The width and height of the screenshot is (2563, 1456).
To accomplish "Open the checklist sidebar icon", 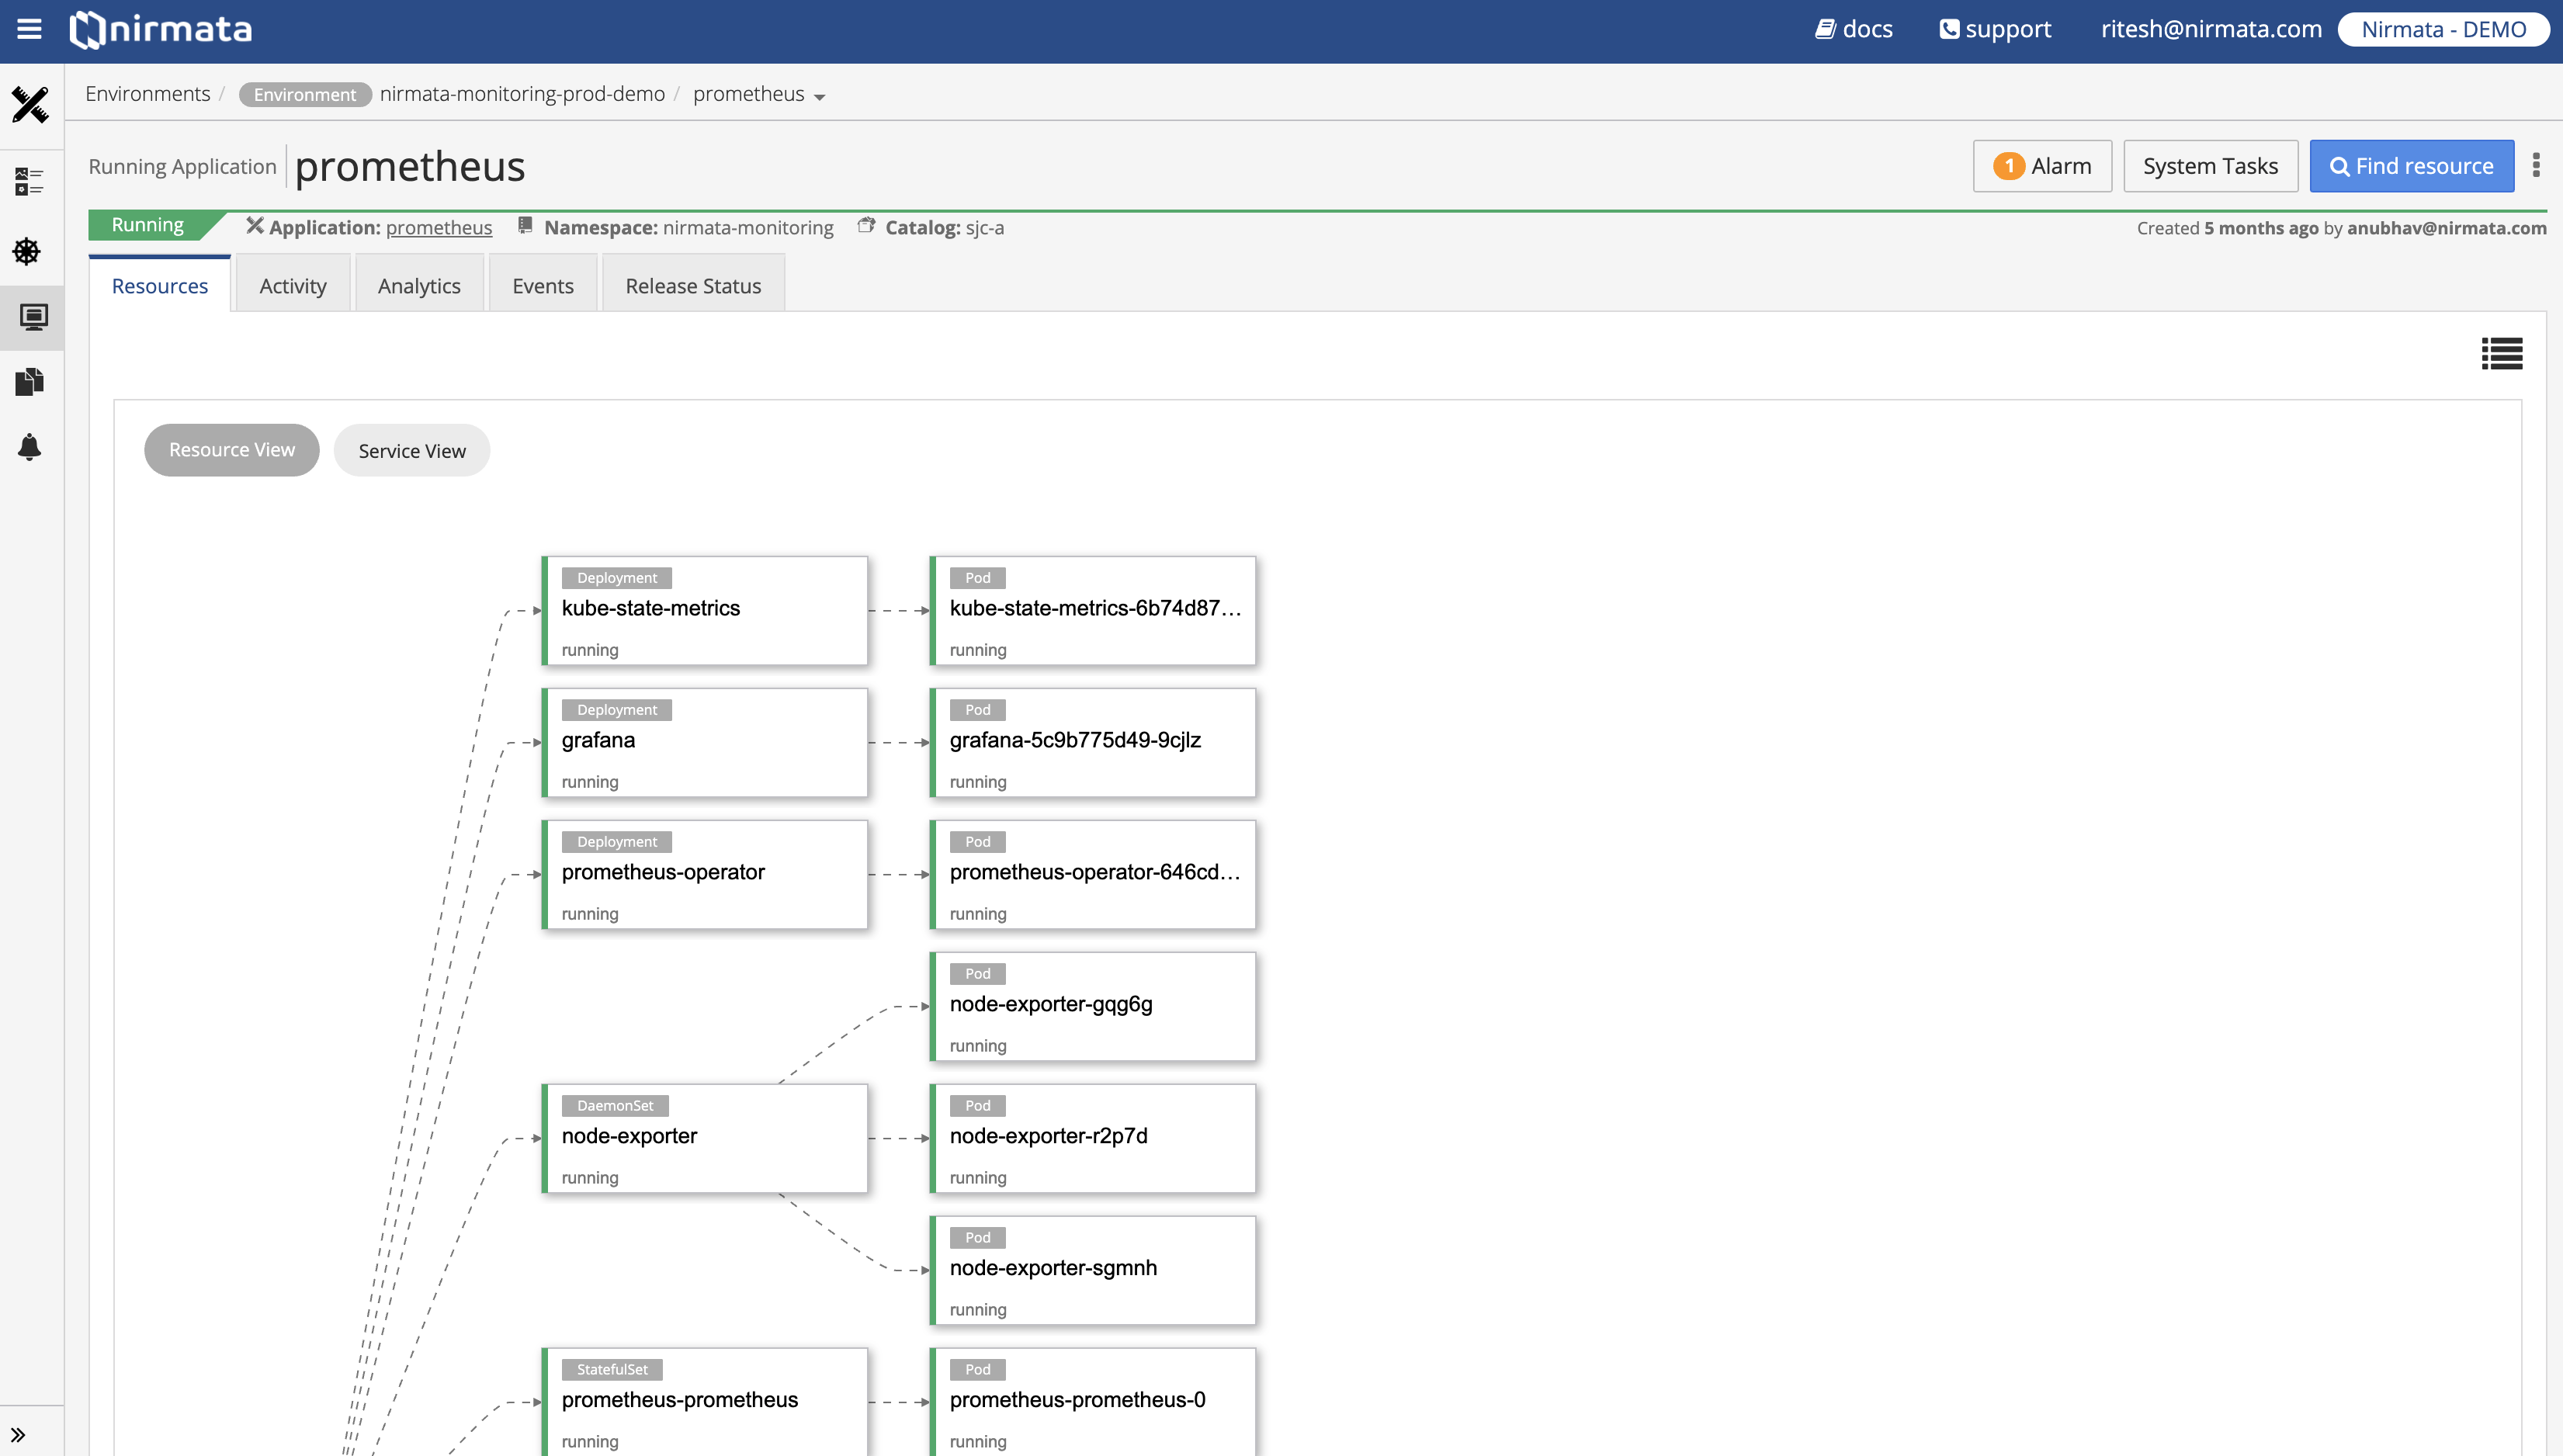I will click(30, 181).
